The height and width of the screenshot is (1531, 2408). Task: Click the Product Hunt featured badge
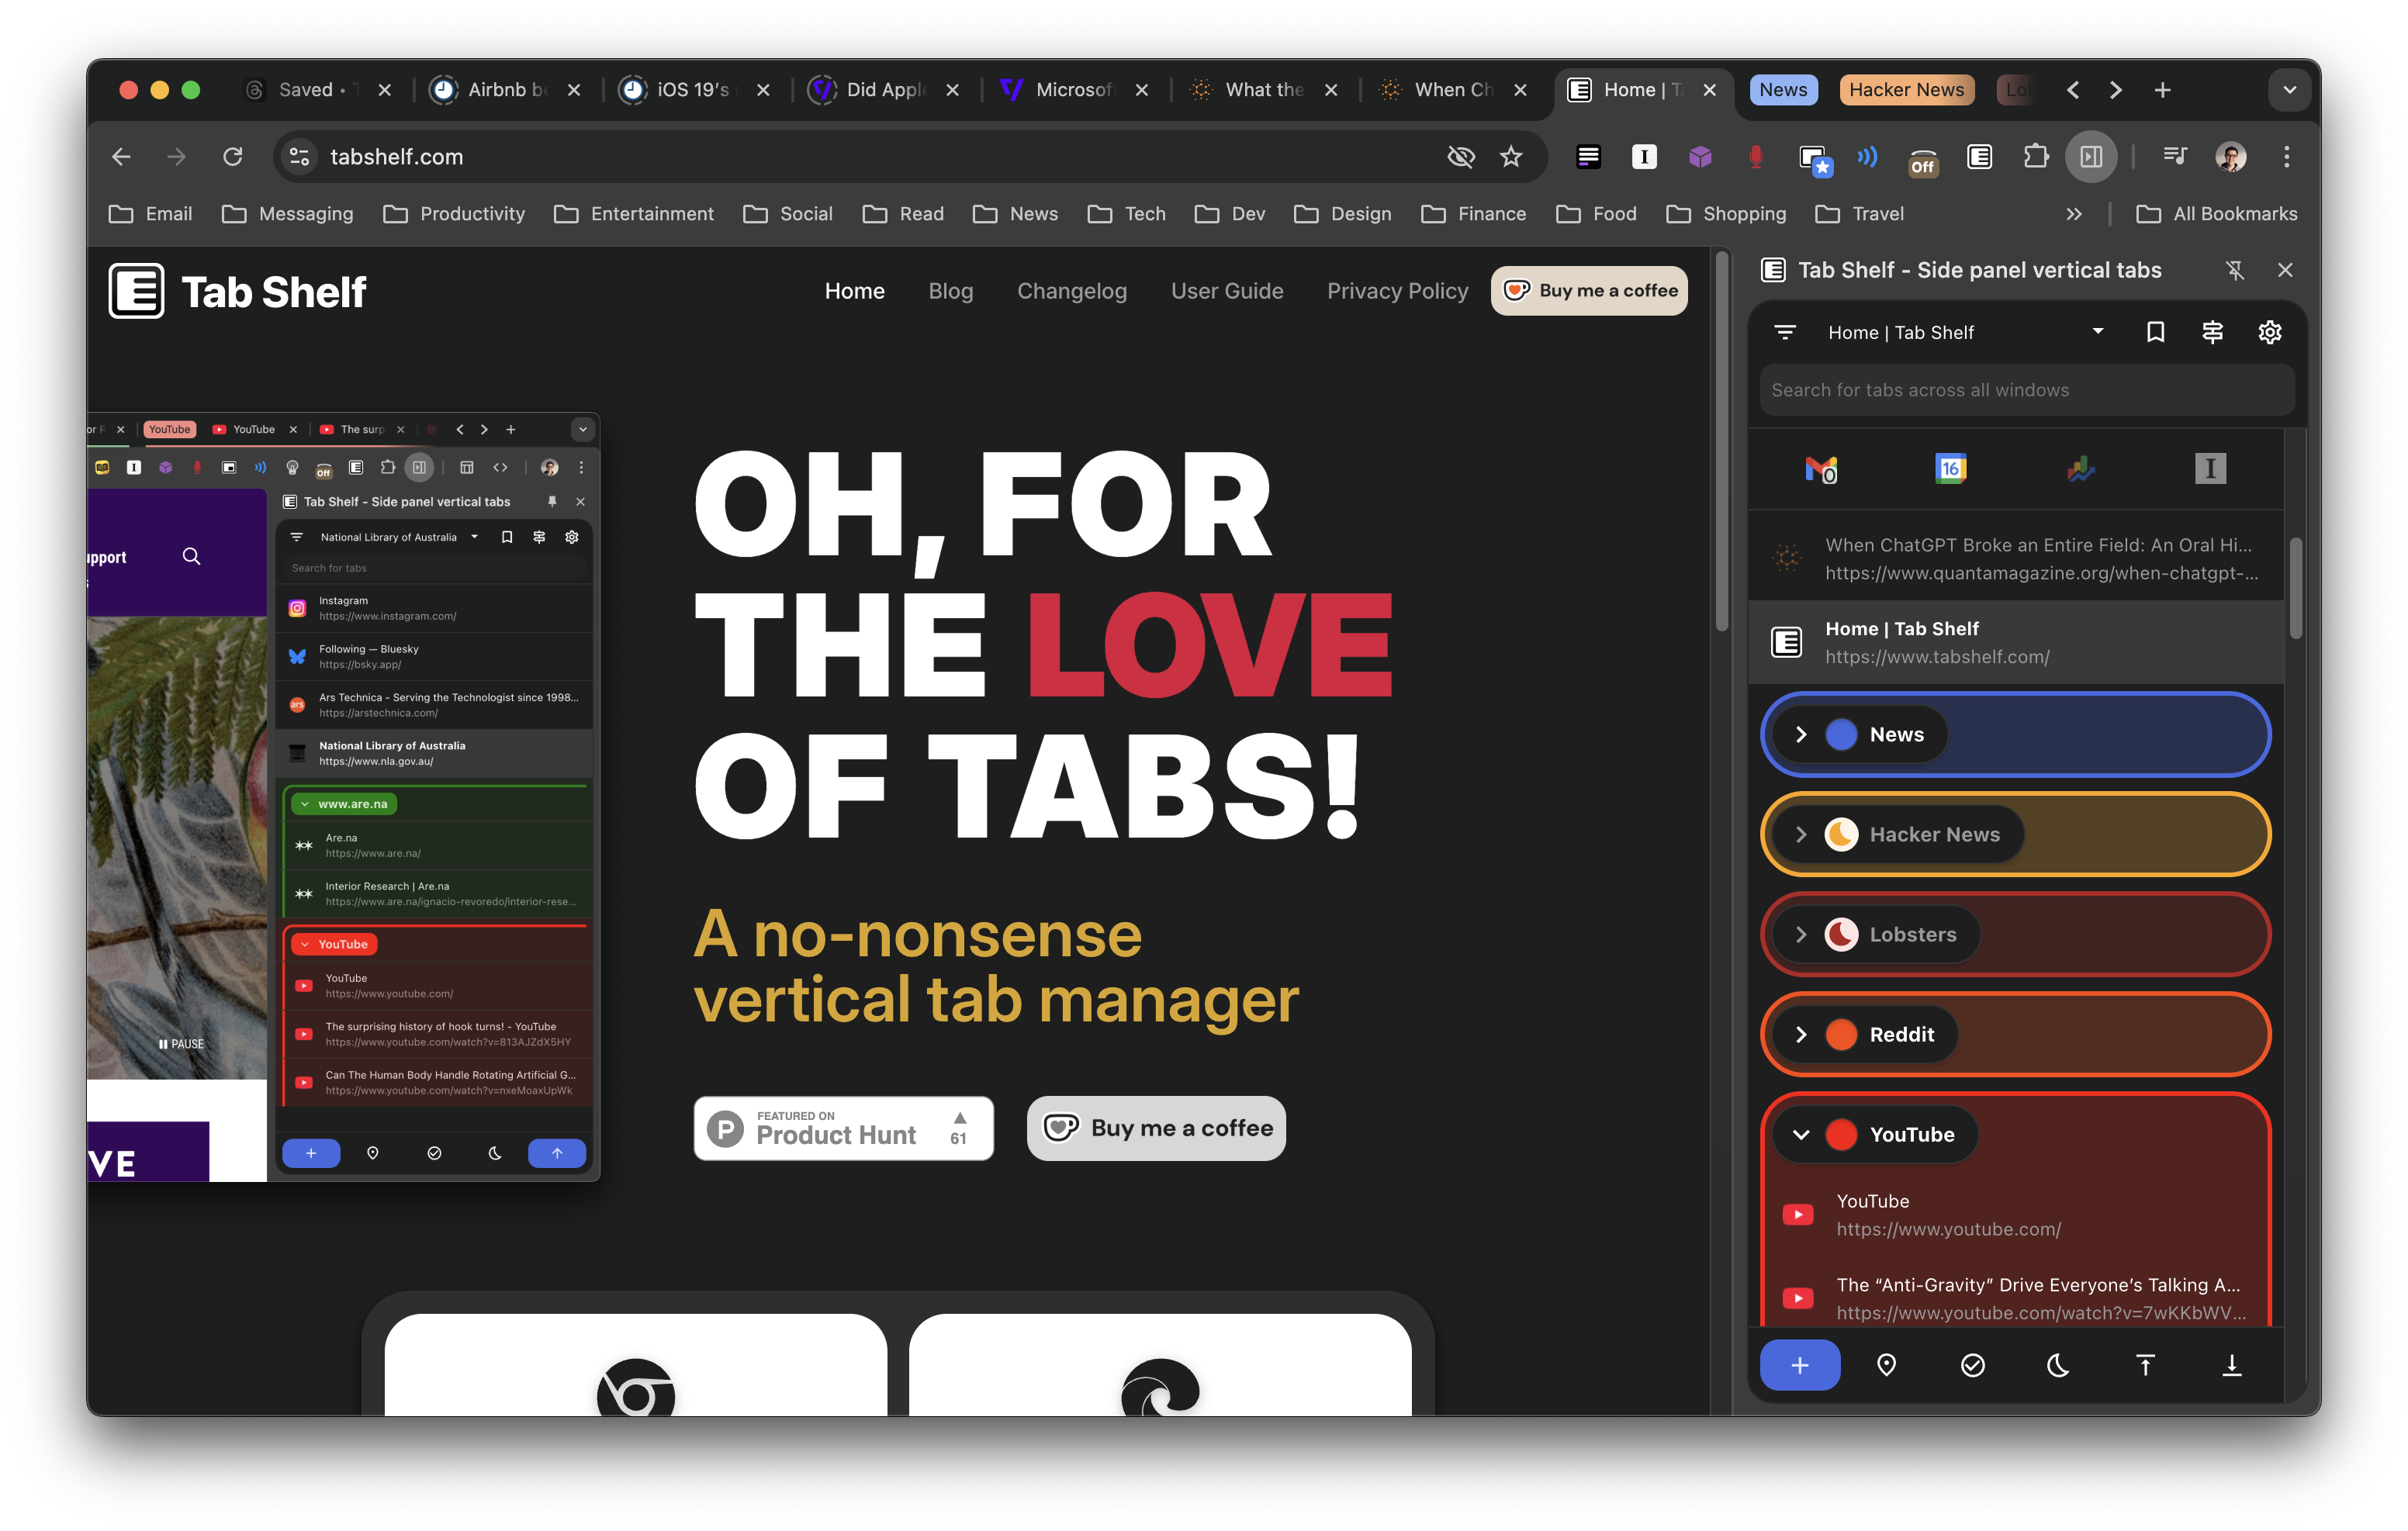click(843, 1128)
